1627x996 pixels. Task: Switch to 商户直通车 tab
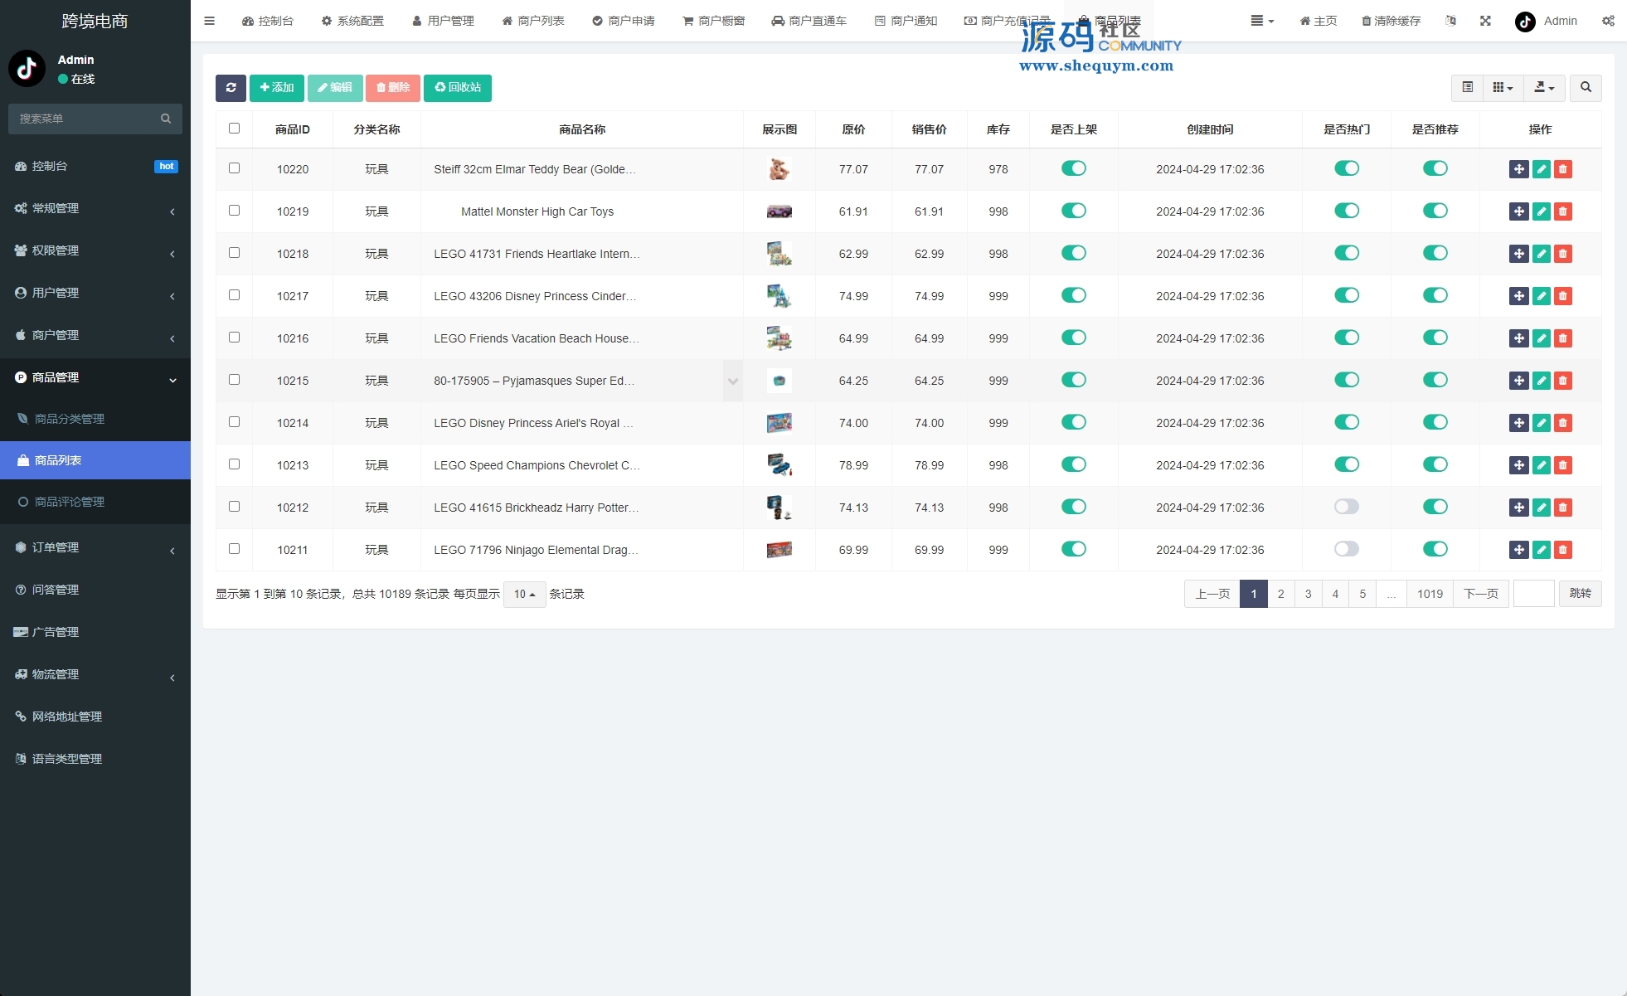[809, 21]
